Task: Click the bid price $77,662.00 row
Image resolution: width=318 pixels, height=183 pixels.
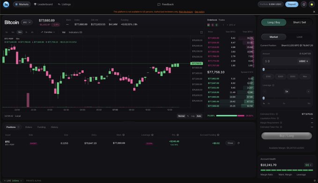Action: pyautogui.click(x=230, y=79)
